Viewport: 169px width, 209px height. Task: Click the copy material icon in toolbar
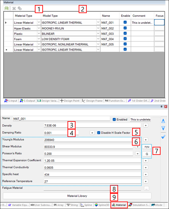pos(19,8)
